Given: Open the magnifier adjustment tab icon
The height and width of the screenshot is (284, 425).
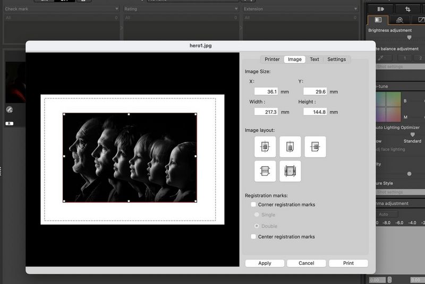Looking at the screenshot, I should click(399, 20).
